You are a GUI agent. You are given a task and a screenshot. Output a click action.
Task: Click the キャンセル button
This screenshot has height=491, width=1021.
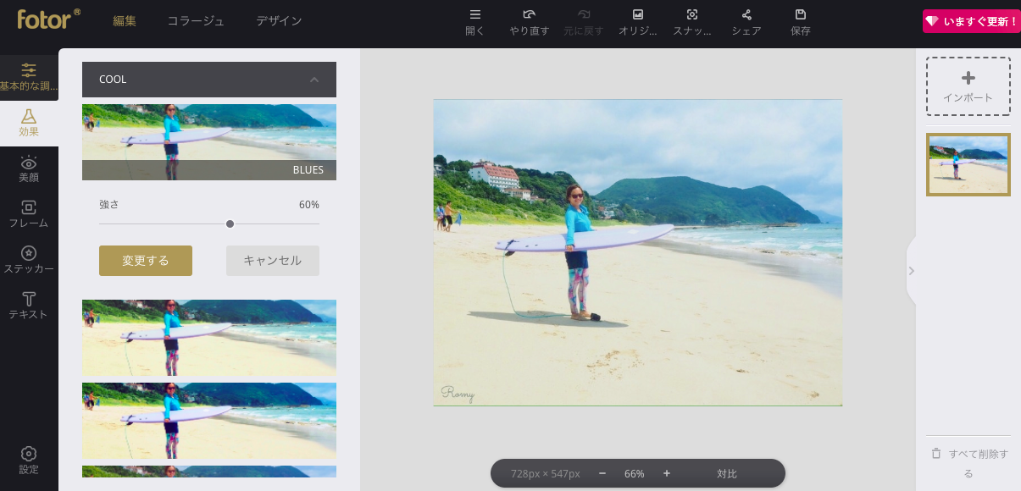(x=273, y=261)
